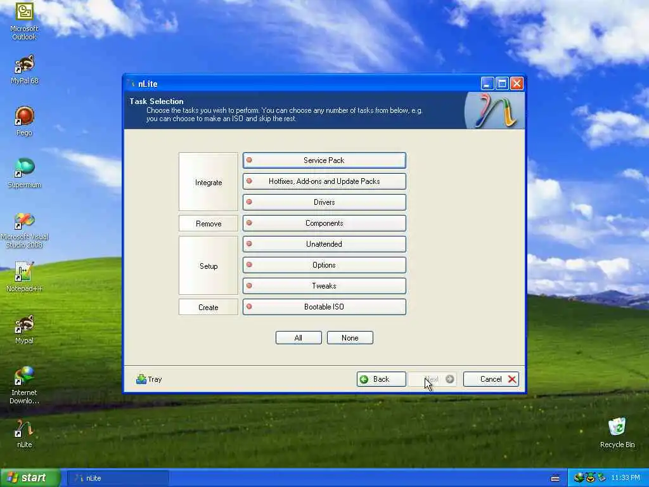The width and height of the screenshot is (649, 487).
Task: Click the Remove group label
Action: (x=208, y=224)
